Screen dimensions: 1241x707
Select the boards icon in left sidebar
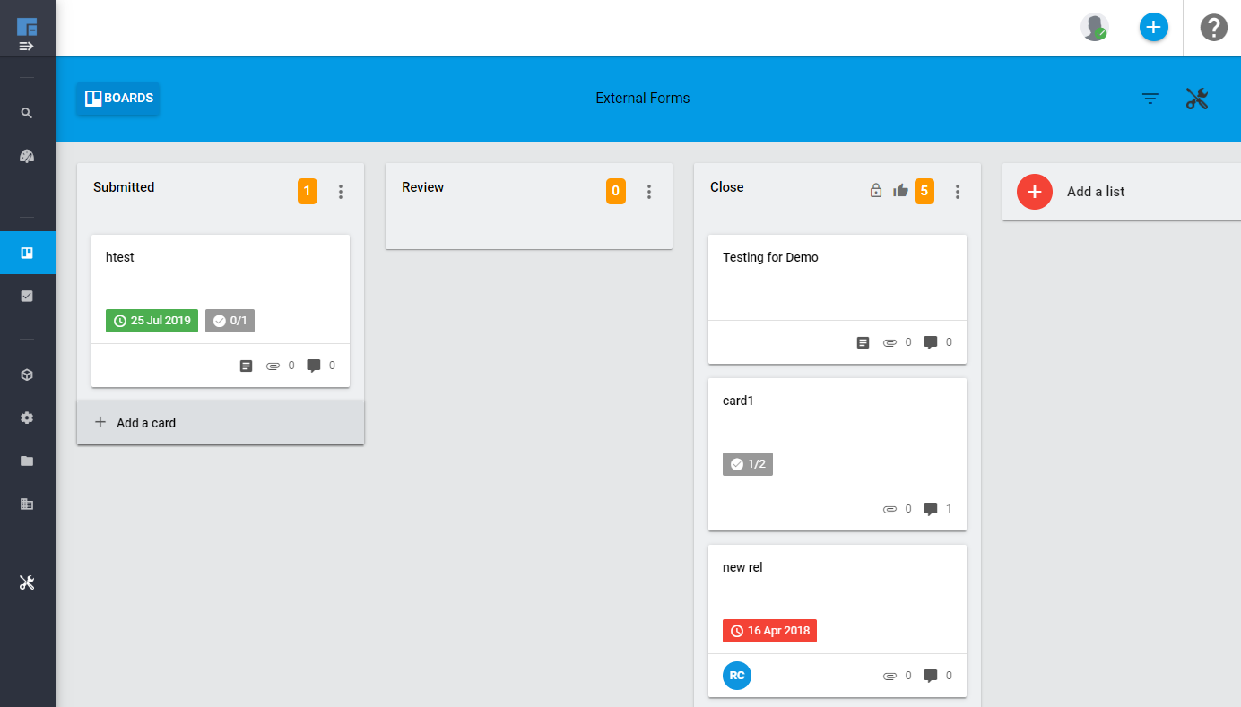[27, 253]
